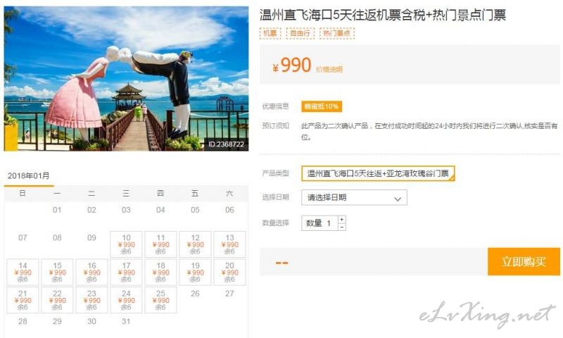The height and width of the screenshot is (338, 563).
Task: Click the 自由行 tag
Action: pyautogui.click(x=300, y=33)
